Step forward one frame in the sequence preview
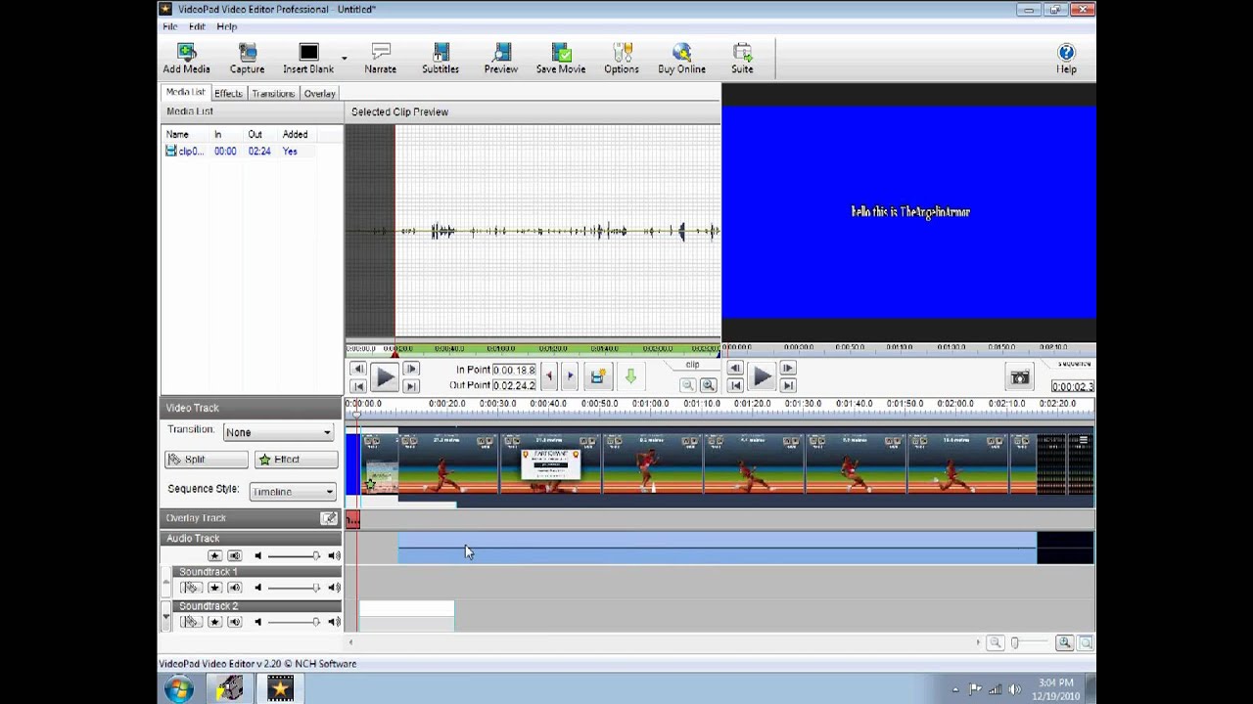 coord(788,369)
